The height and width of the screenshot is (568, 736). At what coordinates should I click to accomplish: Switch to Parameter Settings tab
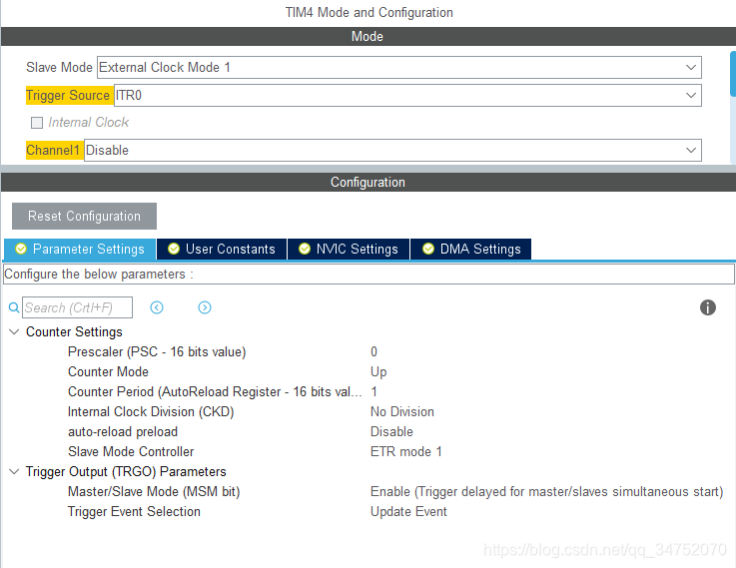pyautogui.click(x=80, y=249)
